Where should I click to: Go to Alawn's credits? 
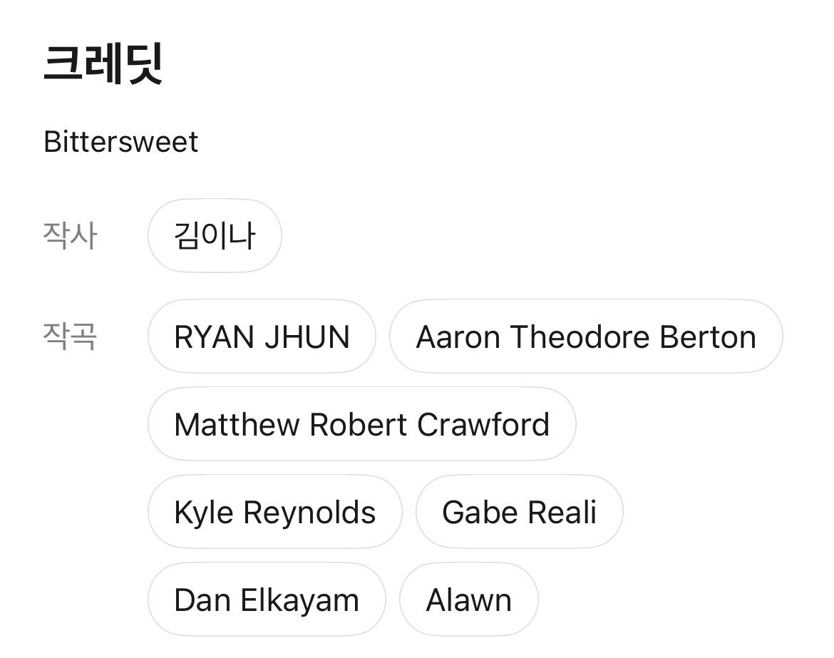coord(468,600)
